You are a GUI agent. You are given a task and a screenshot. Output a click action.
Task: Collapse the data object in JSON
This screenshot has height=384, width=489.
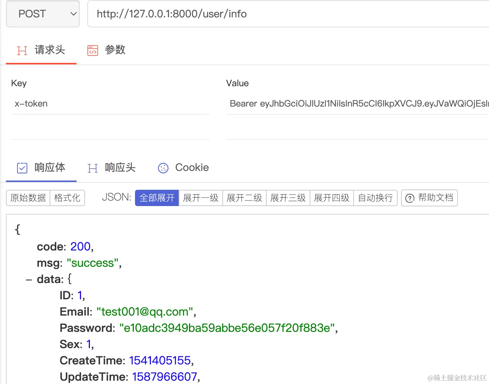pyautogui.click(x=29, y=280)
